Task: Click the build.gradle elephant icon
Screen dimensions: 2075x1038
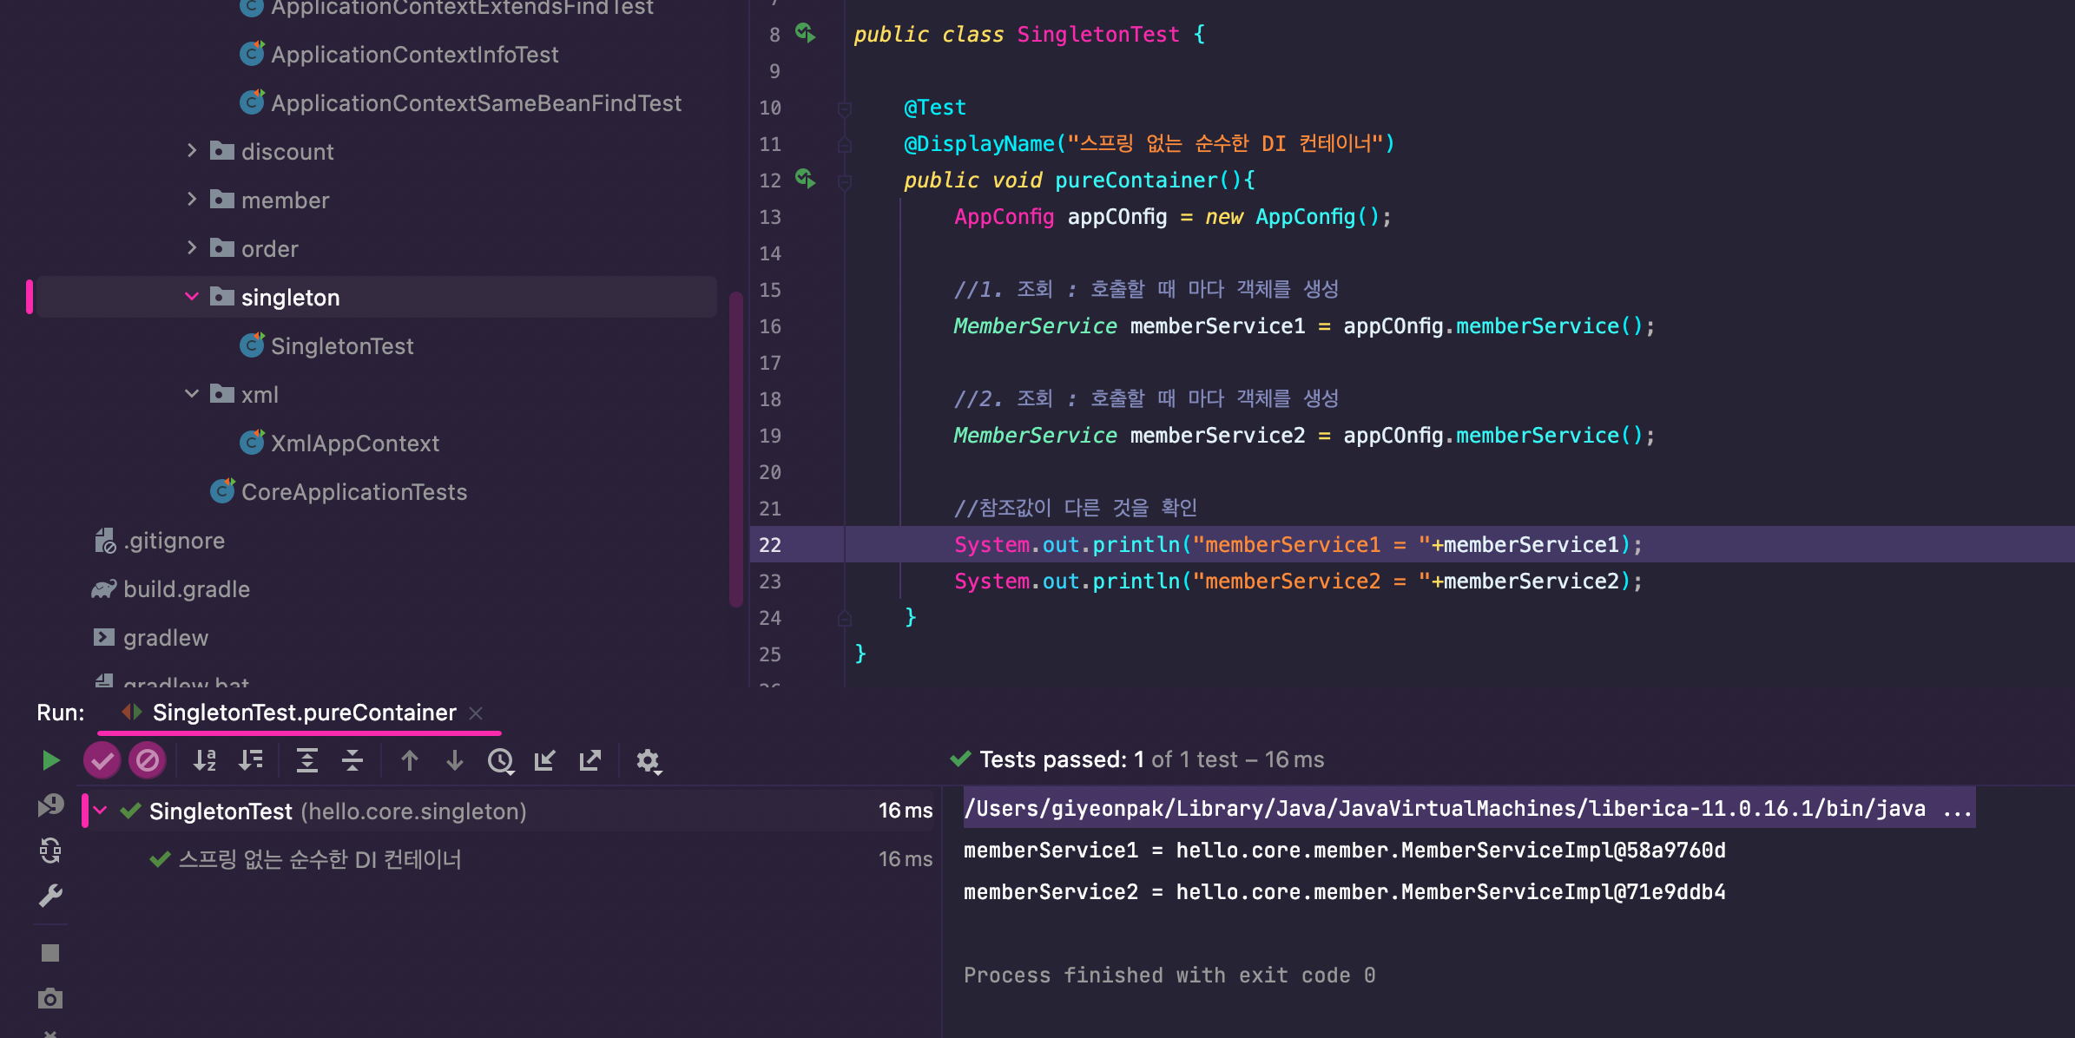Action: (104, 588)
